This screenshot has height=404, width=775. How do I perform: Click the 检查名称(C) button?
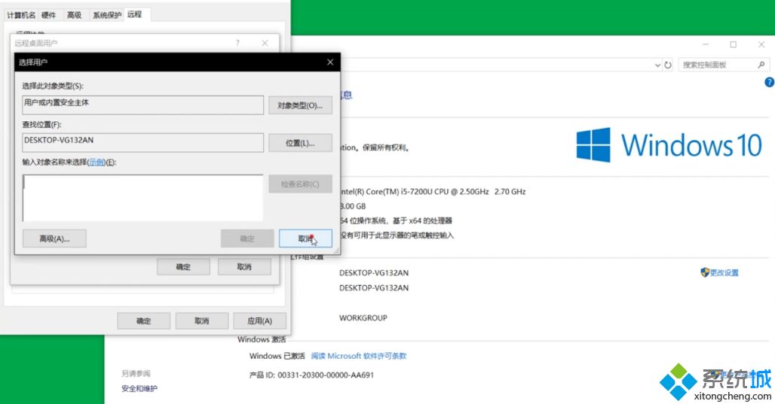(x=300, y=184)
